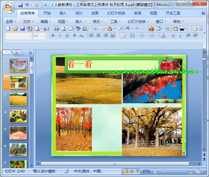Click the Open folder icon
The width and height of the screenshot is (209, 177).
15,29
